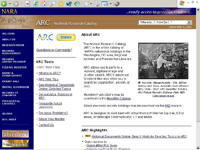Print the page with printer icon

(x=97, y=4)
